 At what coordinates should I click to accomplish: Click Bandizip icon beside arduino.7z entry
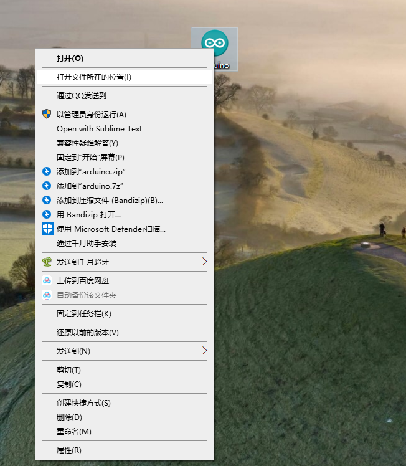coord(47,186)
